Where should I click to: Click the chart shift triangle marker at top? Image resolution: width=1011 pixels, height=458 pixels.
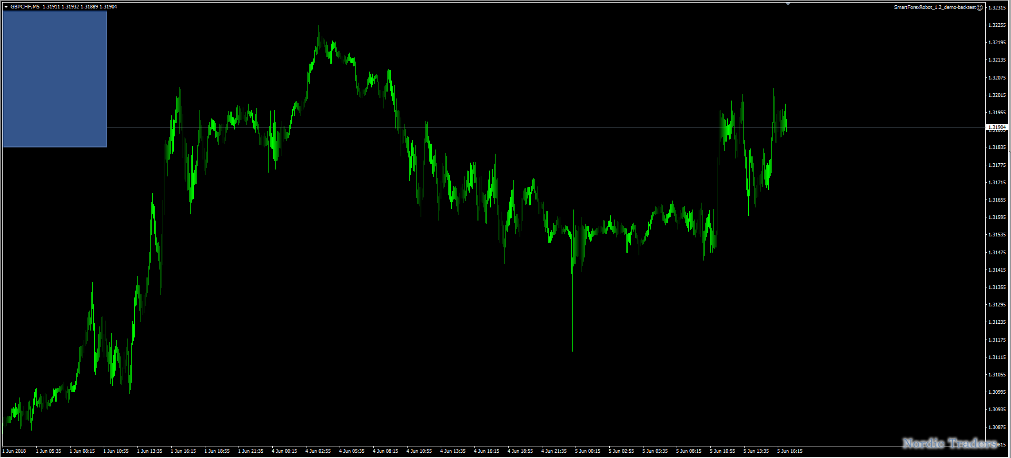point(788,4)
